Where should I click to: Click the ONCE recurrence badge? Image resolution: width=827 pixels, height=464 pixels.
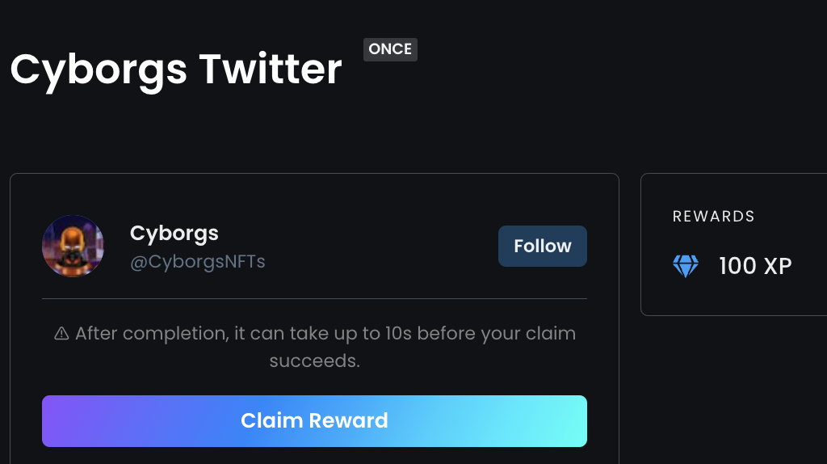click(x=390, y=49)
